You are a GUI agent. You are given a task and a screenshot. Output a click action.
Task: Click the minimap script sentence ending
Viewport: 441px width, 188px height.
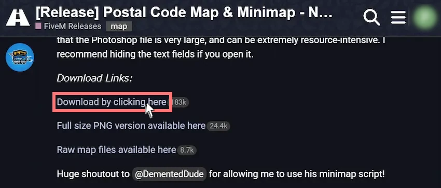coord(297,174)
